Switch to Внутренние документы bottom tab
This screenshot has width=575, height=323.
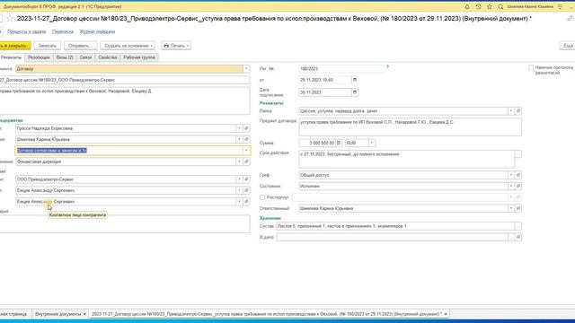click(57, 314)
